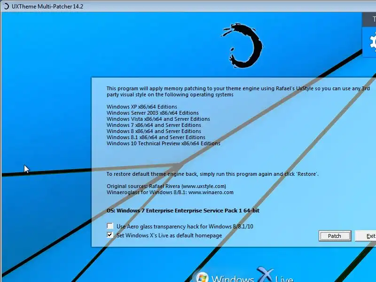Click the 'UXTheme Multi-Patcher 14.2' window title
Screen dimensions: 376x282
click(x=47, y=7)
